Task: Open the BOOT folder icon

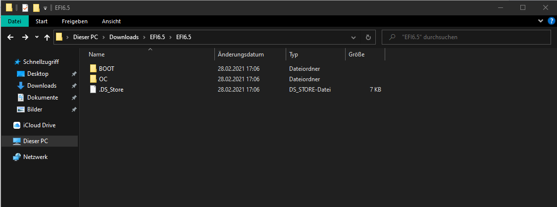Action: [94, 68]
